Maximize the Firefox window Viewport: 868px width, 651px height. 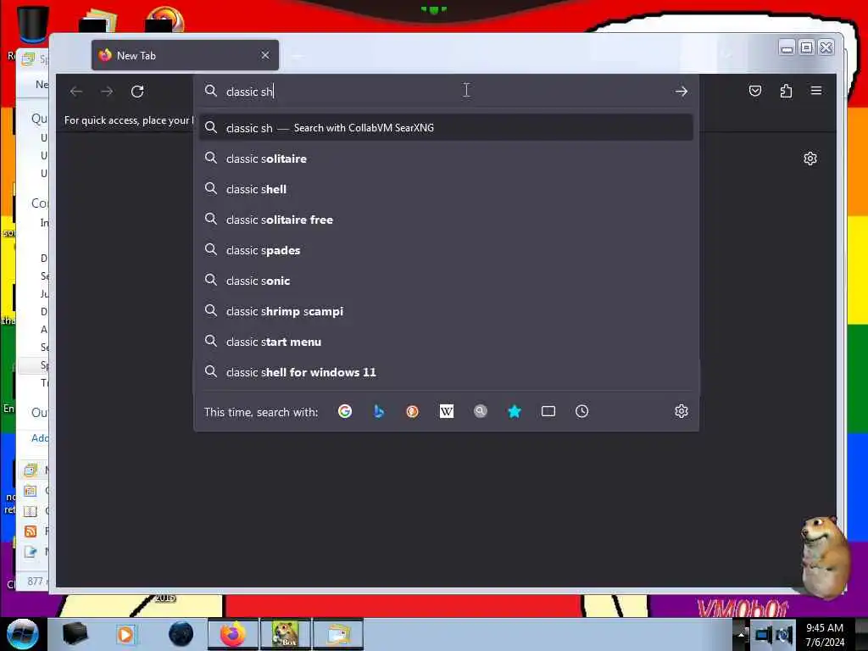(807, 48)
